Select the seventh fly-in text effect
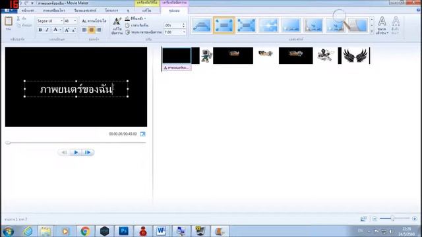Viewport: 422px width, 237px height. (x=336, y=25)
